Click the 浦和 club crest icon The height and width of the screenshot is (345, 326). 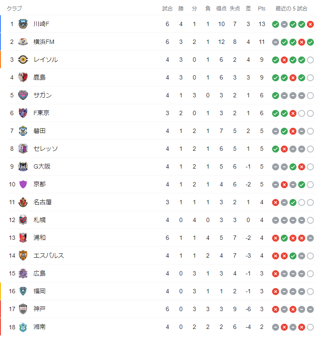pyautogui.click(x=23, y=238)
